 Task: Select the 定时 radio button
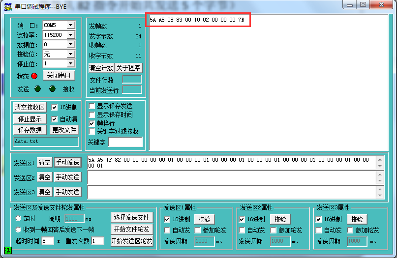18,218
